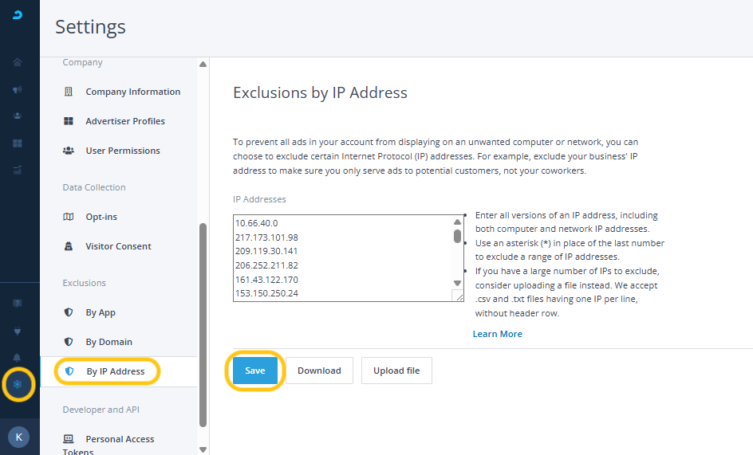Open the user avatar labeled K

[18, 436]
